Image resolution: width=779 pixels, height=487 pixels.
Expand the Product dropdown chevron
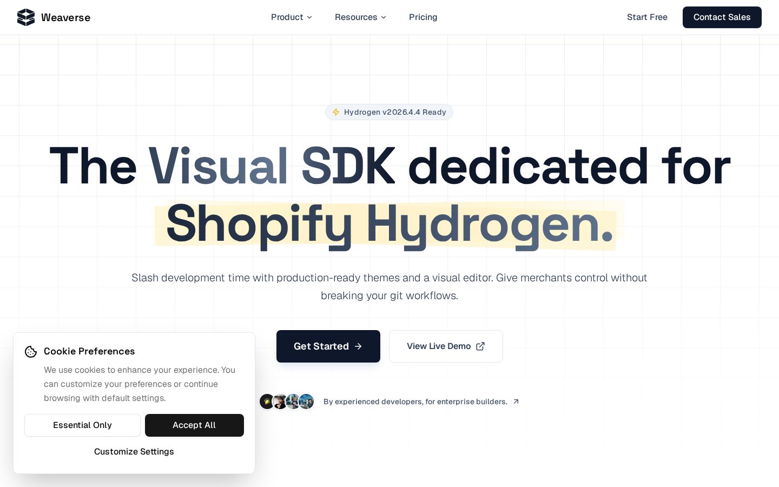(309, 17)
